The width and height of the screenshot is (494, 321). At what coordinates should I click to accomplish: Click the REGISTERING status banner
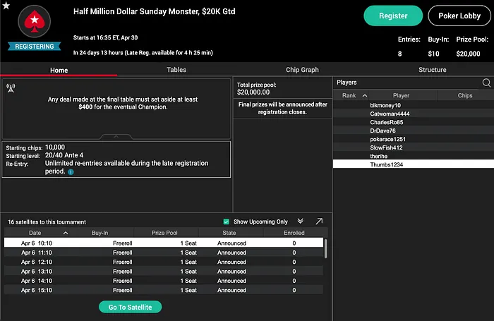click(35, 47)
